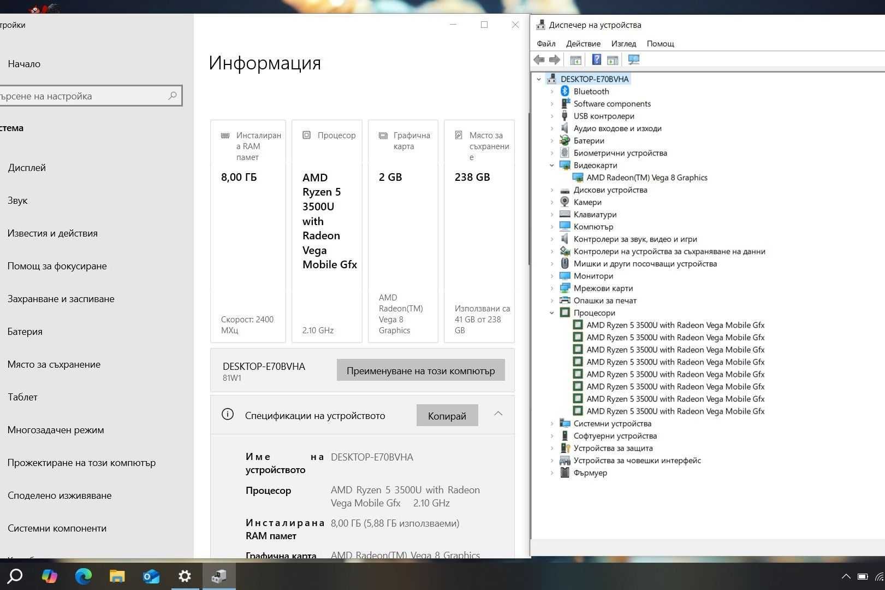Expand the Клавиатури node arrow
The image size is (885, 590).
[552, 215]
